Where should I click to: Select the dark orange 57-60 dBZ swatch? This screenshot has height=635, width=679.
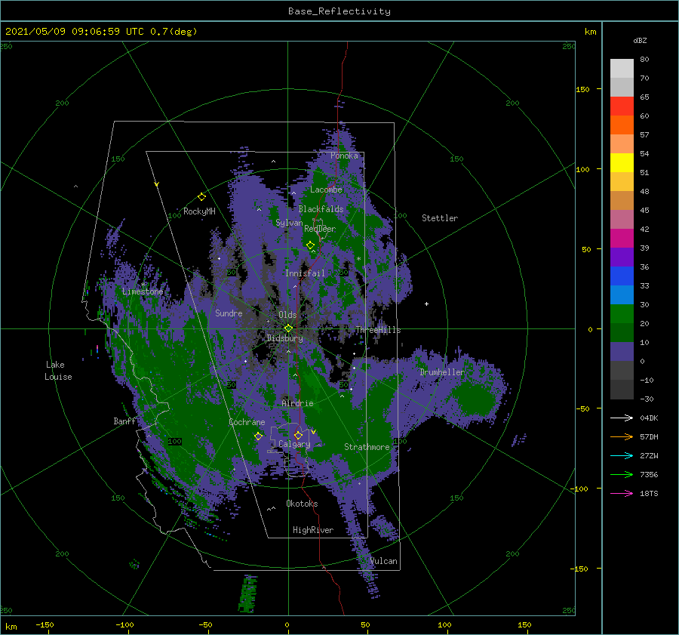(622, 125)
